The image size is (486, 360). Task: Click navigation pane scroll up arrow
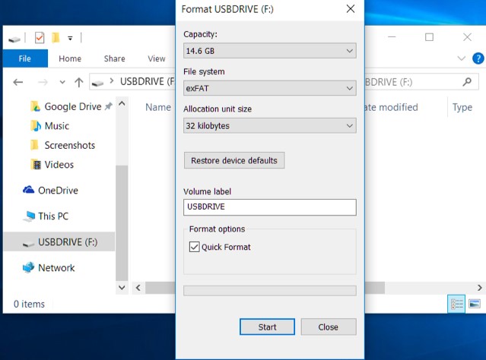[x=122, y=103]
